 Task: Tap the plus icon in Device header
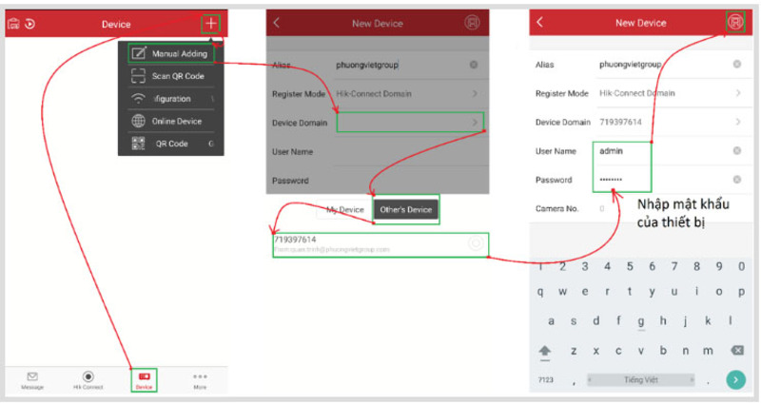(x=211, y=23)
